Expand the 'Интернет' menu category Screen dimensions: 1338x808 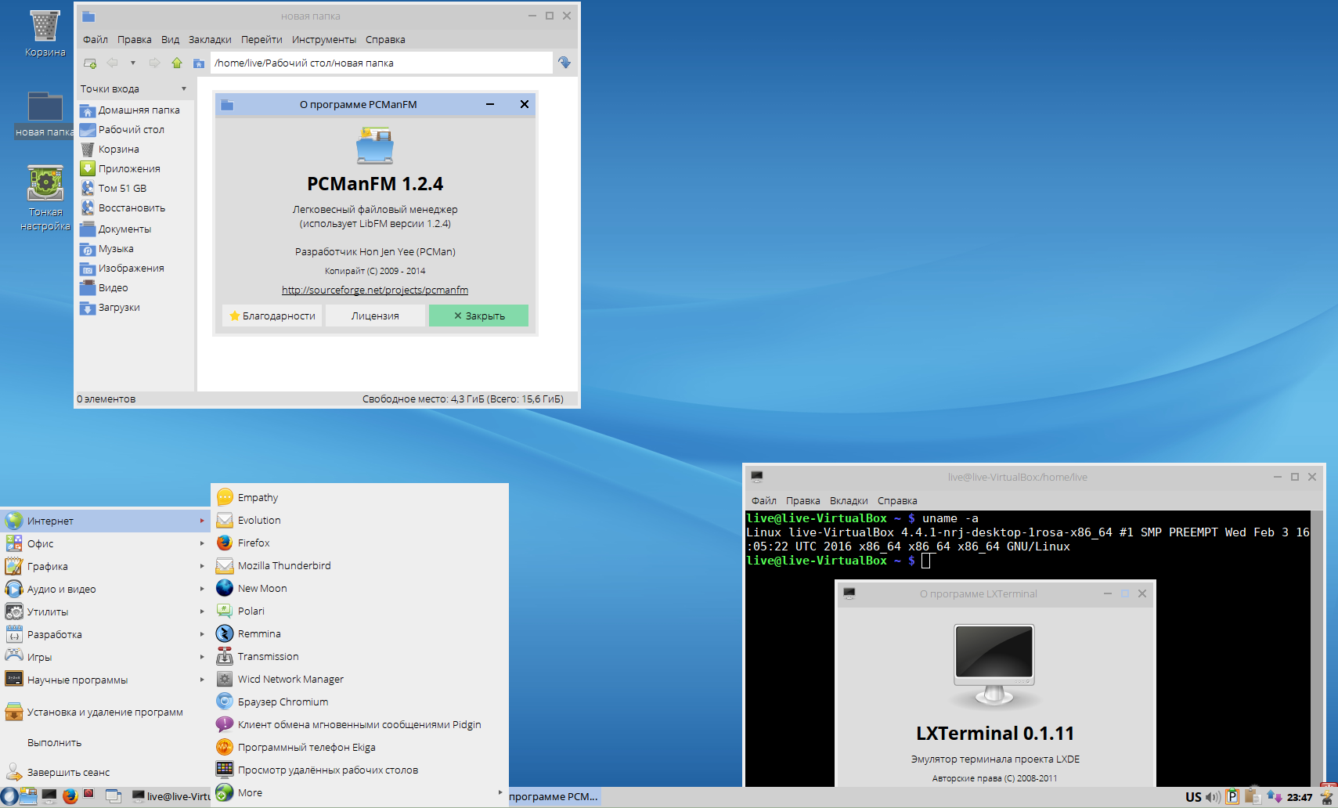pyautogui.click(x=106, y=521)
